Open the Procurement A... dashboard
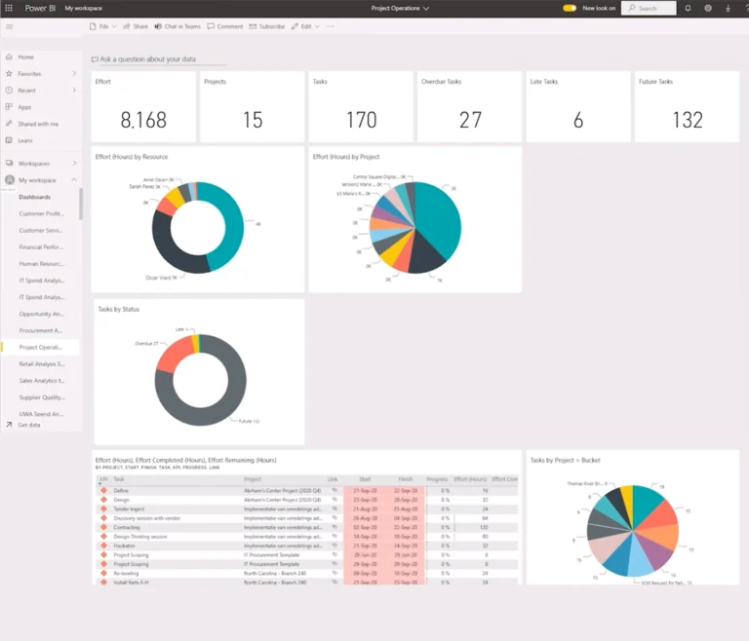749x641 pixels. click(x=41, y=330)
